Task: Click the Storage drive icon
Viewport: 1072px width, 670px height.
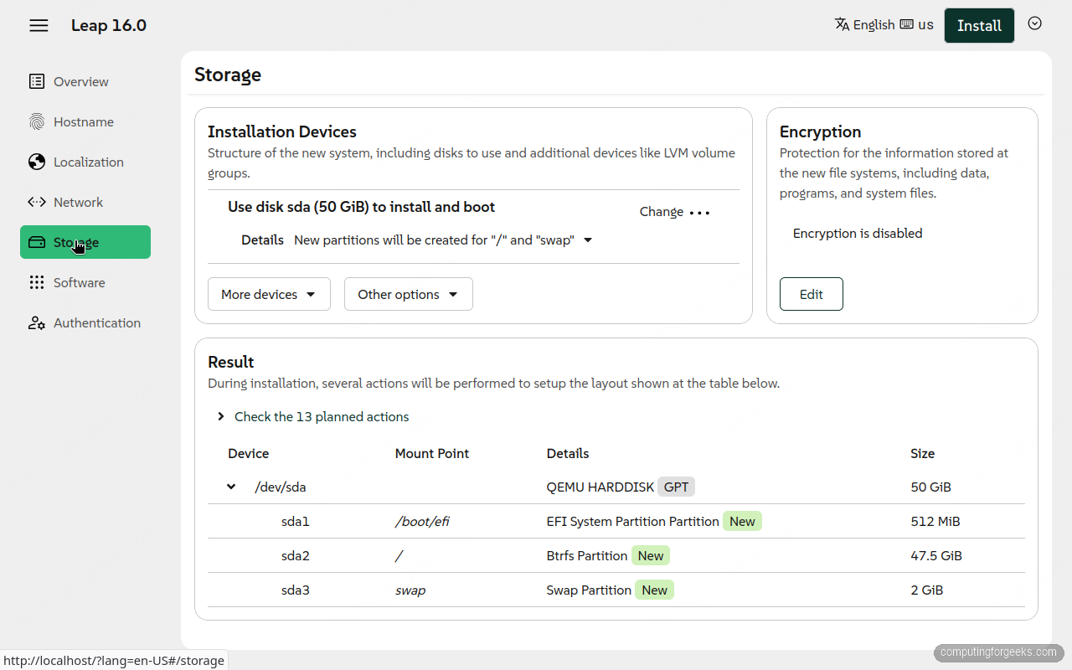Action: click(x=37, y=242)
